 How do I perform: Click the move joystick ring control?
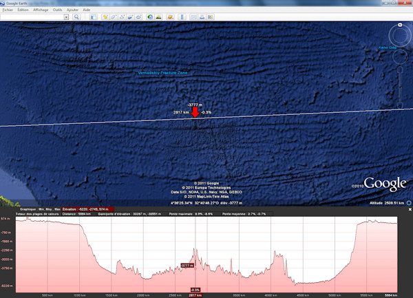click(400, 56)
